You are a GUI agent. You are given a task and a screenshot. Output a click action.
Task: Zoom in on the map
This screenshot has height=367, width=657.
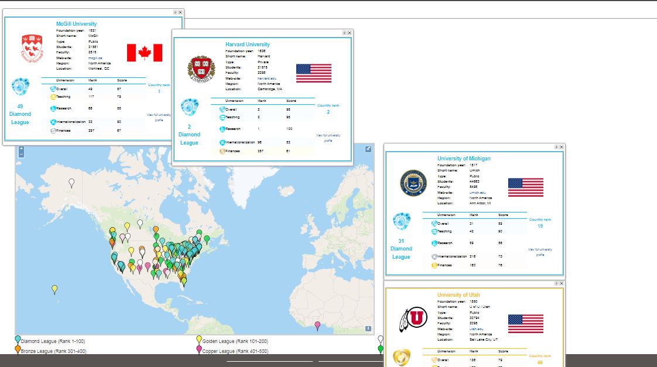point(21,149)
